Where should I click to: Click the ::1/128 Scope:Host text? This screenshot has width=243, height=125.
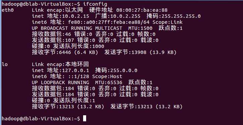(x=95, y=76)
